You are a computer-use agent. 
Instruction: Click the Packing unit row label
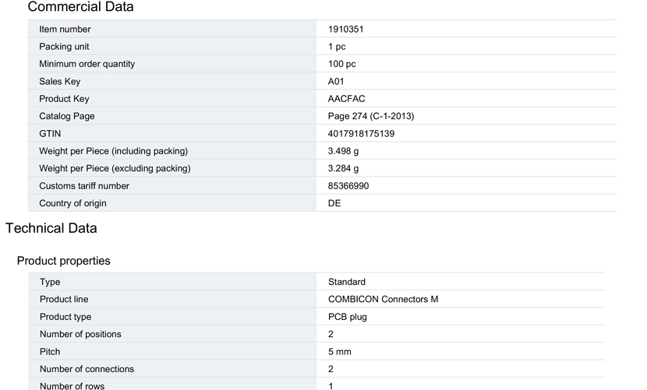pos(64,47)
